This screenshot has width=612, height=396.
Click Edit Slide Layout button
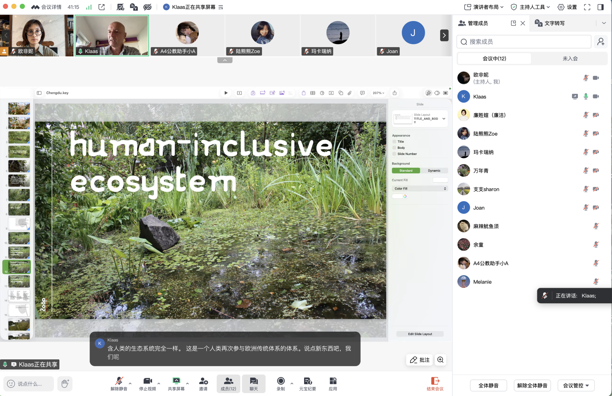[420, 334]
